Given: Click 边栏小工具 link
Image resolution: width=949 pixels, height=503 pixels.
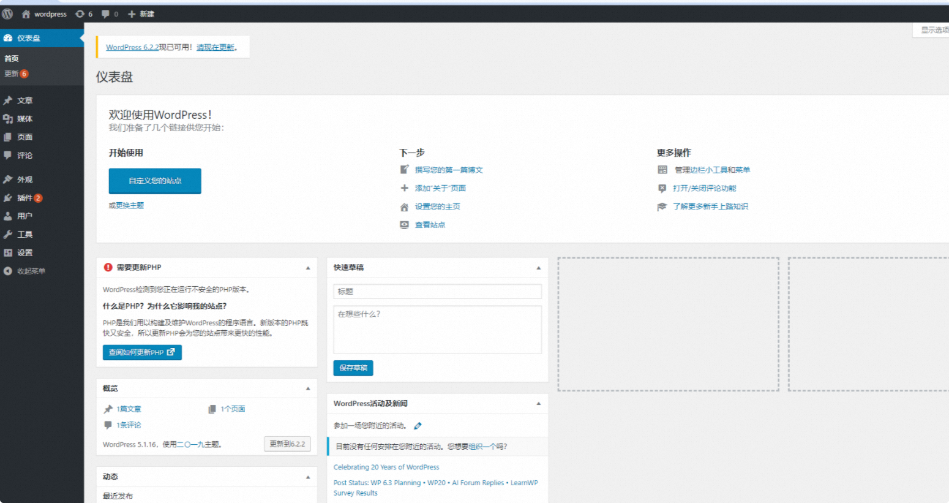Looking at the screenshot, I should (708, 170).
